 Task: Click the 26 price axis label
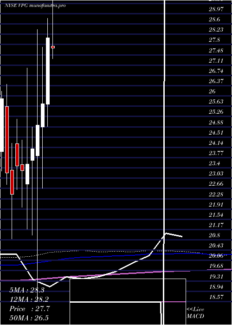(x=212, y=91)
